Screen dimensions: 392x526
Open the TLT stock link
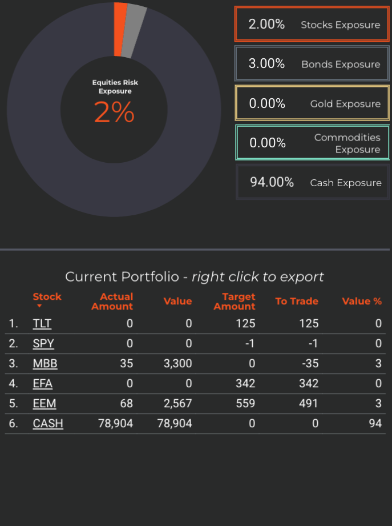click(42, 323)
